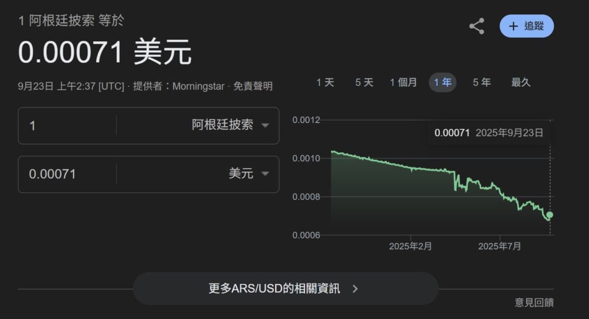
Task: Select the 5 天 time range tab
Action: (x=364, y=83)
